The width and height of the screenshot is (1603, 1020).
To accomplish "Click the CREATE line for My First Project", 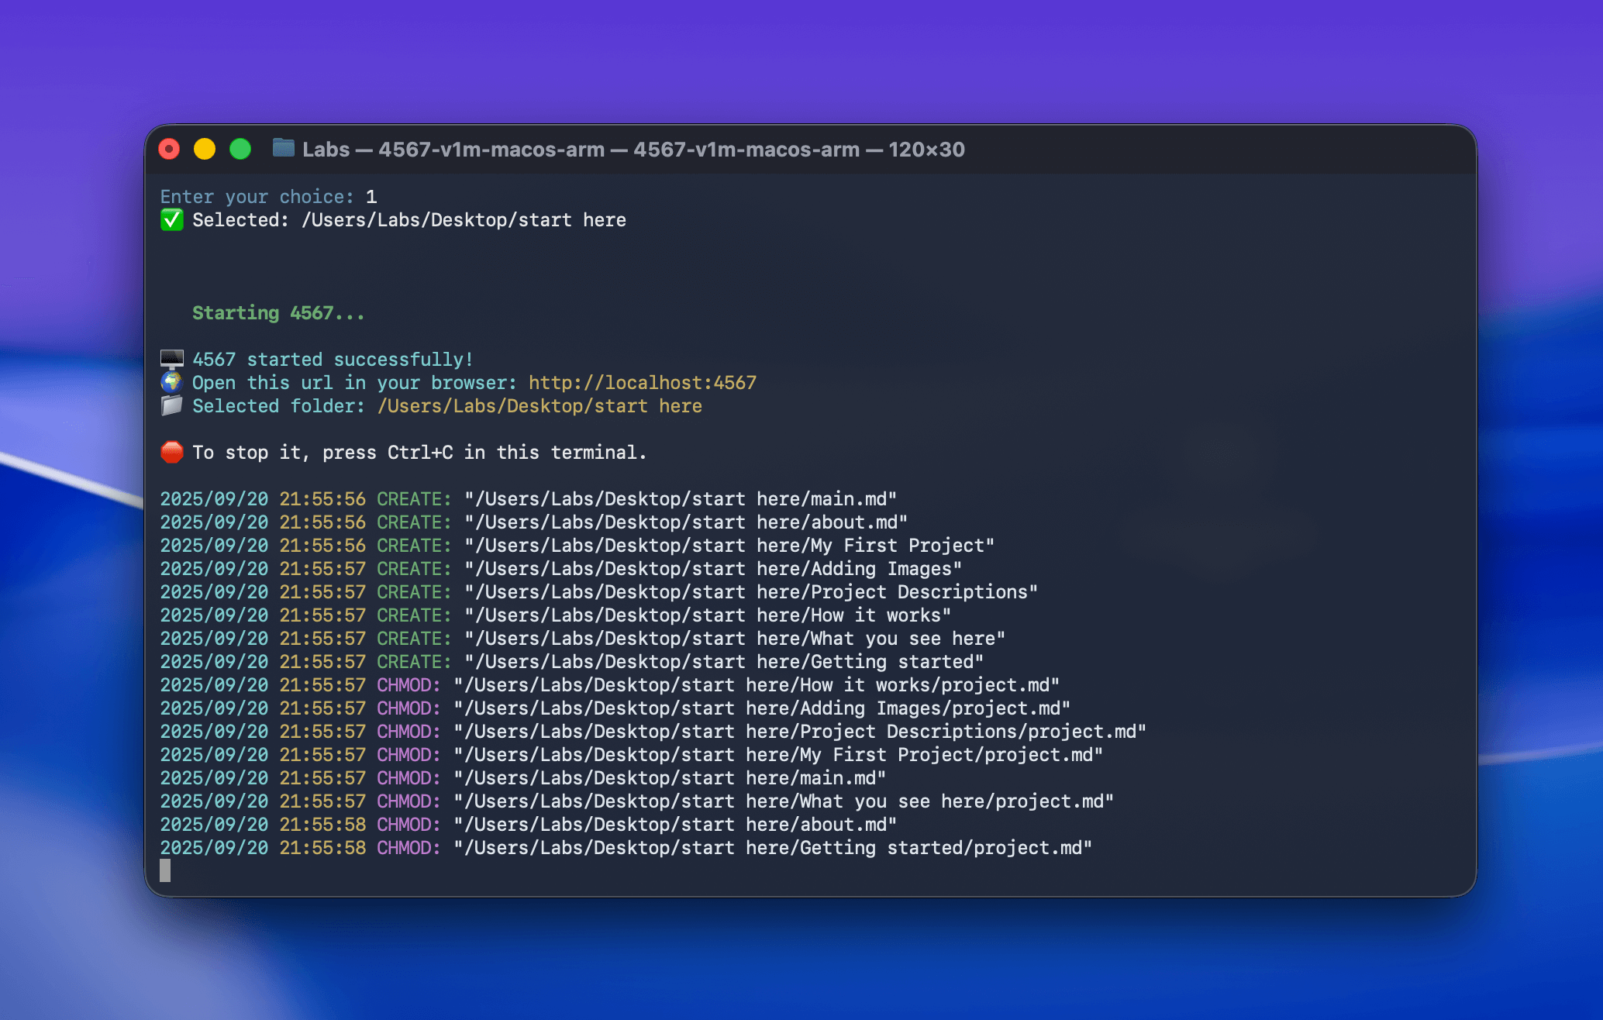I will point(577,546).
